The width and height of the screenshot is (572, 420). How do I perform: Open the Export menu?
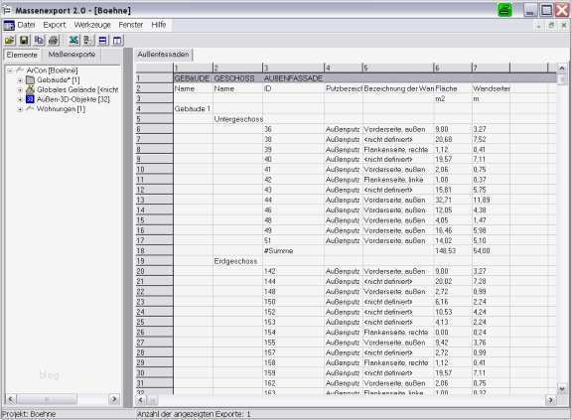(x=55, y=25)
